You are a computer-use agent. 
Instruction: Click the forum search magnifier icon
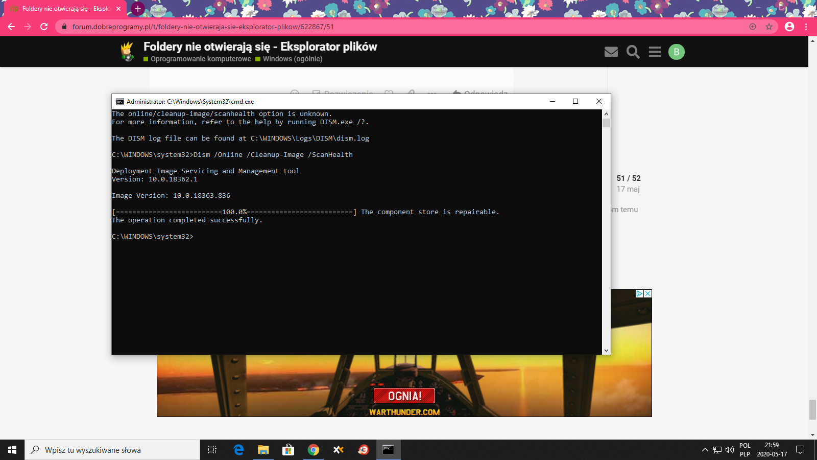pos(633,52)
